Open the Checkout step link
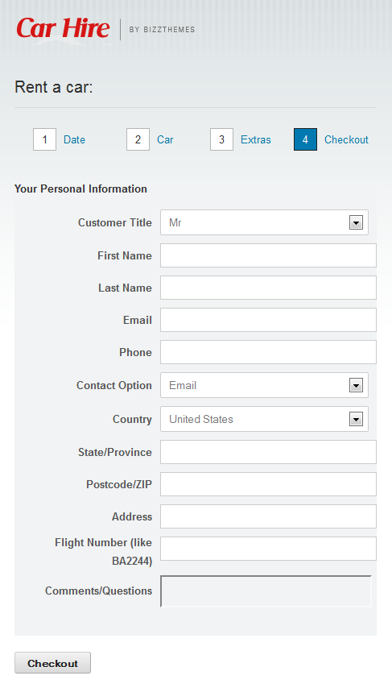 (346, 139)
